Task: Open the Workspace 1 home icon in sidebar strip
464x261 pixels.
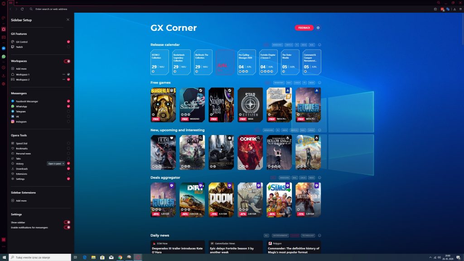Action: (x=4, y=29)
